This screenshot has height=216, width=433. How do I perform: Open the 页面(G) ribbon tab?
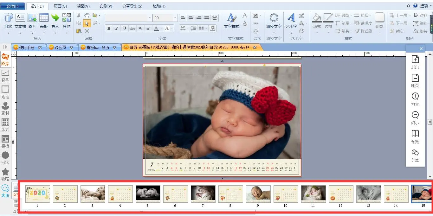[60, 6]
